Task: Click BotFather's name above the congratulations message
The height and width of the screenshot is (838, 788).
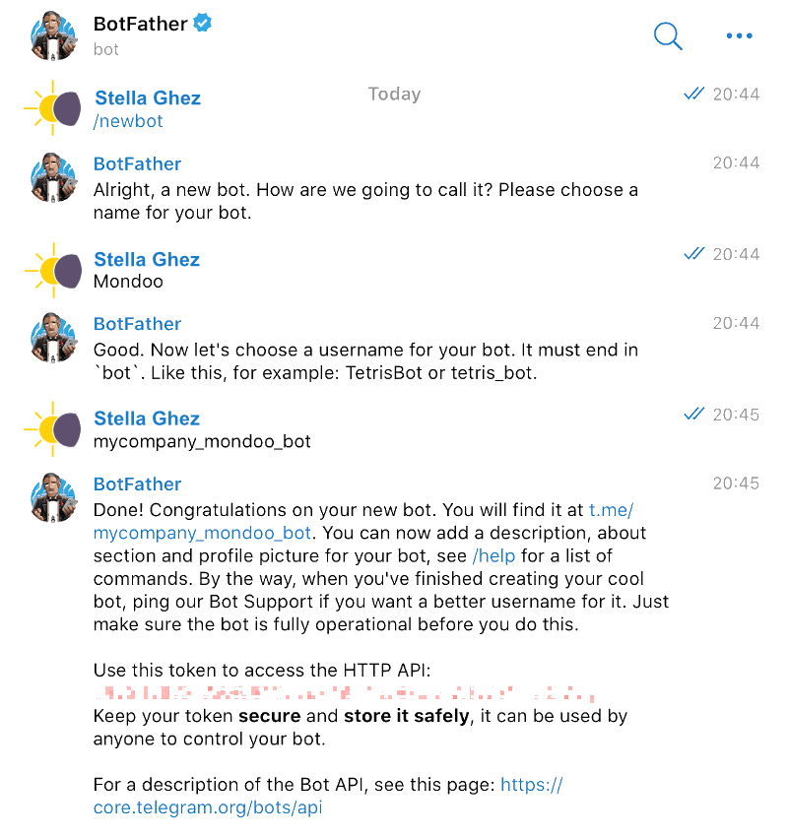Action: tap(137, 483)
